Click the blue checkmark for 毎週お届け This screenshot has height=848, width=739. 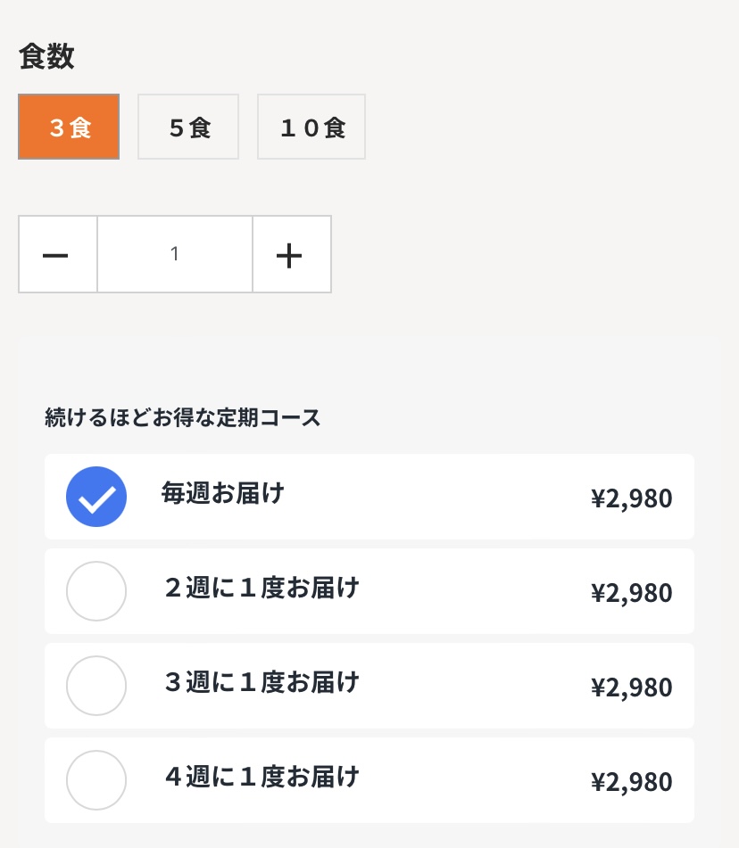coord(96,497)
